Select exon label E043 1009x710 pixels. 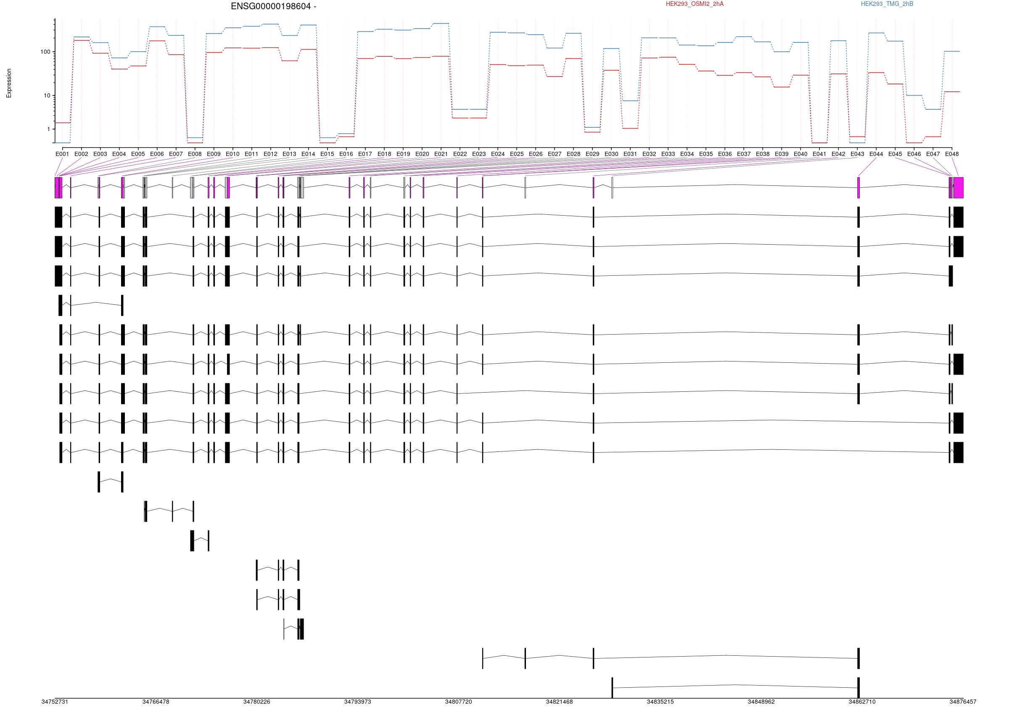tap(857, 154)
